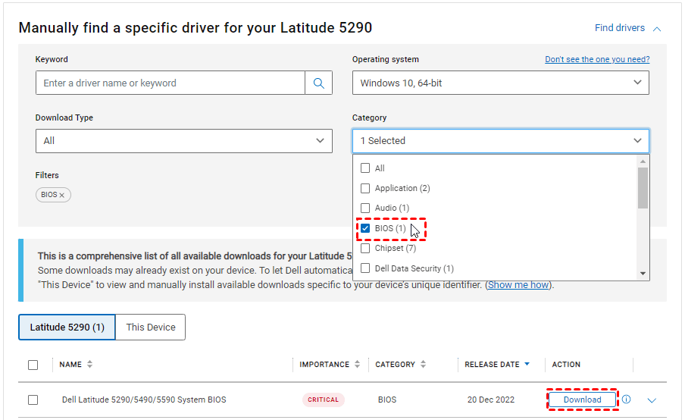Screen dimensions: 685x420
Task: Select the System BIOS row checkbox
Action: (x=33, y=400)
